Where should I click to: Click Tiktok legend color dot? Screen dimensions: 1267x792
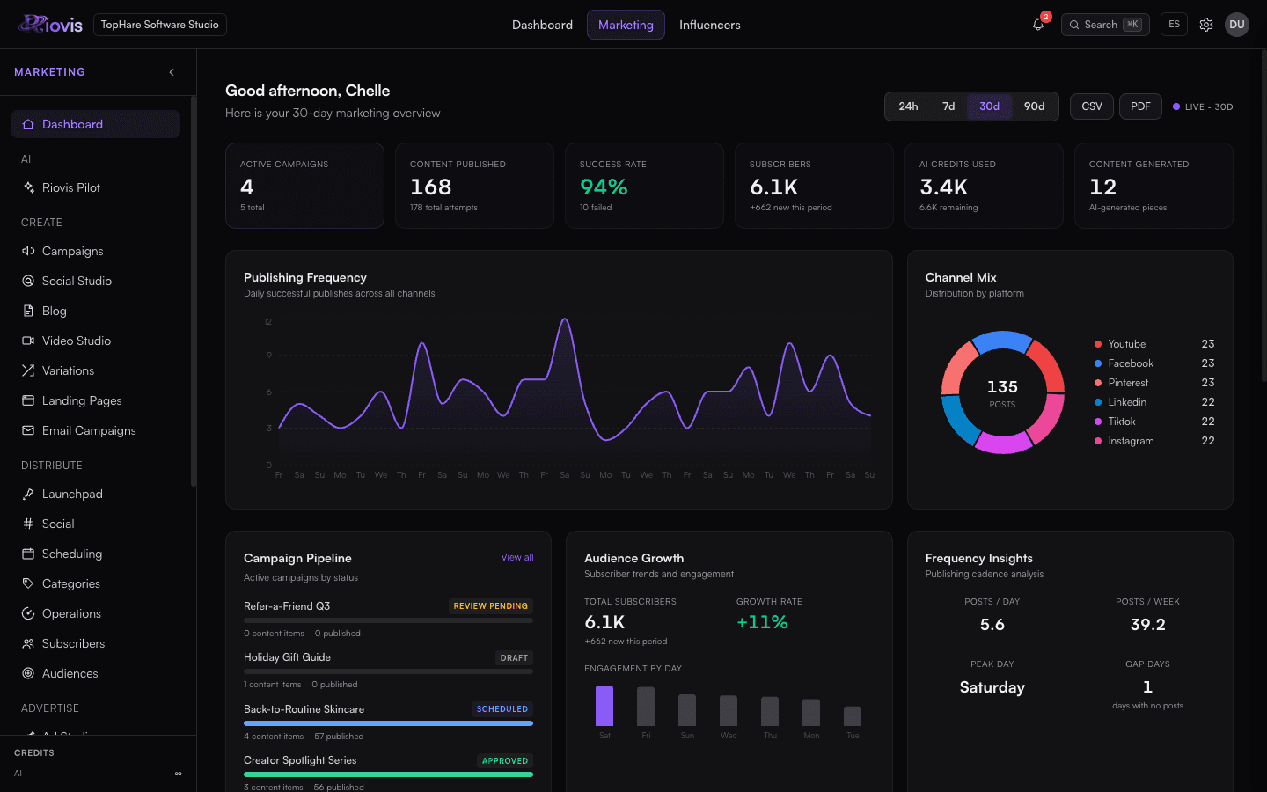point(1098,422)
